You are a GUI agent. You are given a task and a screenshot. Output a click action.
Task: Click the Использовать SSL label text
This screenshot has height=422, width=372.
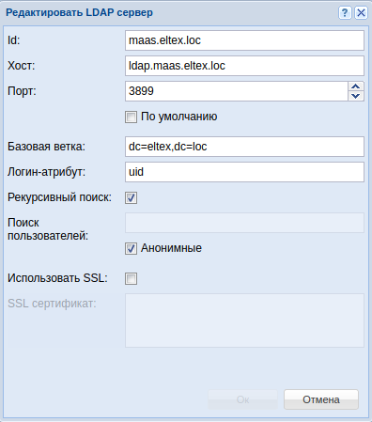coord(57,278)
